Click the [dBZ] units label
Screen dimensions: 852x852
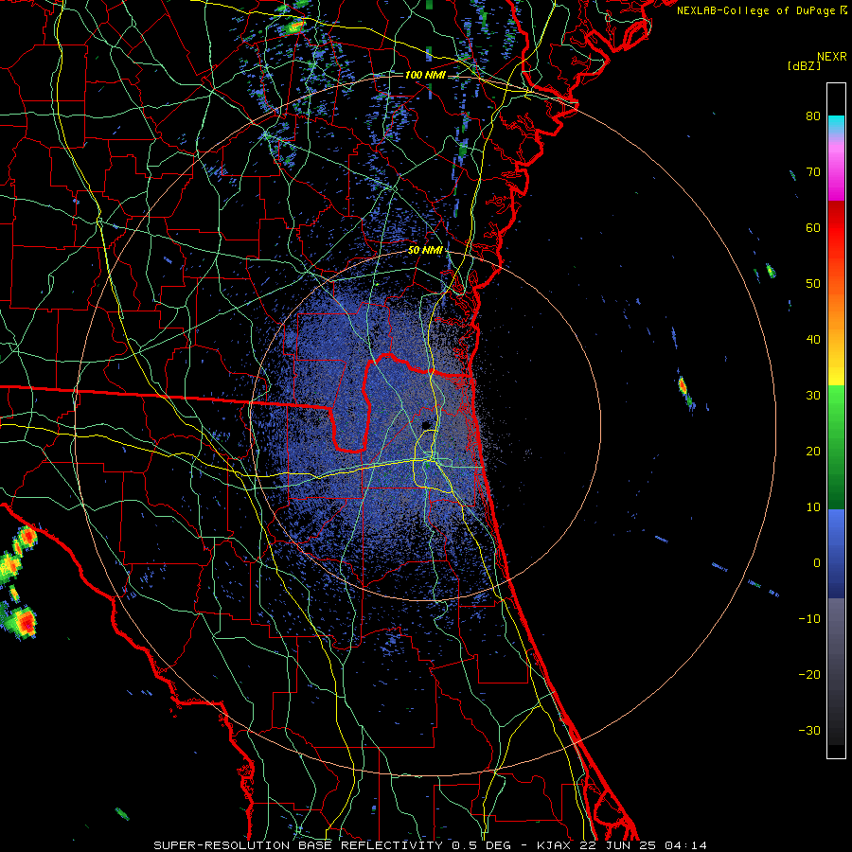point(804,65)
